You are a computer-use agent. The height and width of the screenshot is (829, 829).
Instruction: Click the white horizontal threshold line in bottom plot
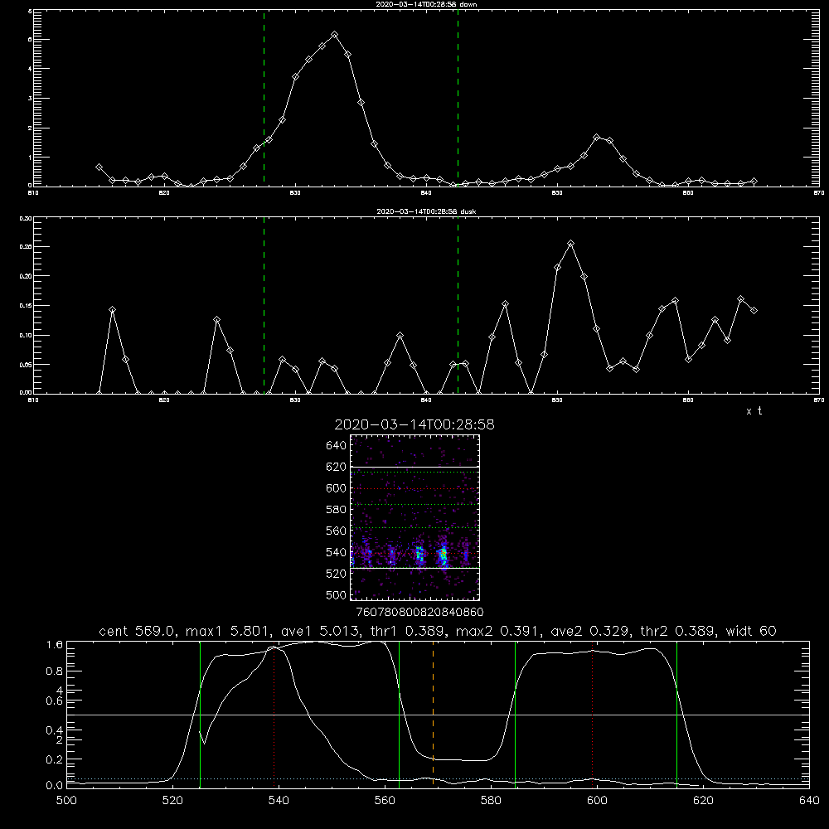pos(438,715)
